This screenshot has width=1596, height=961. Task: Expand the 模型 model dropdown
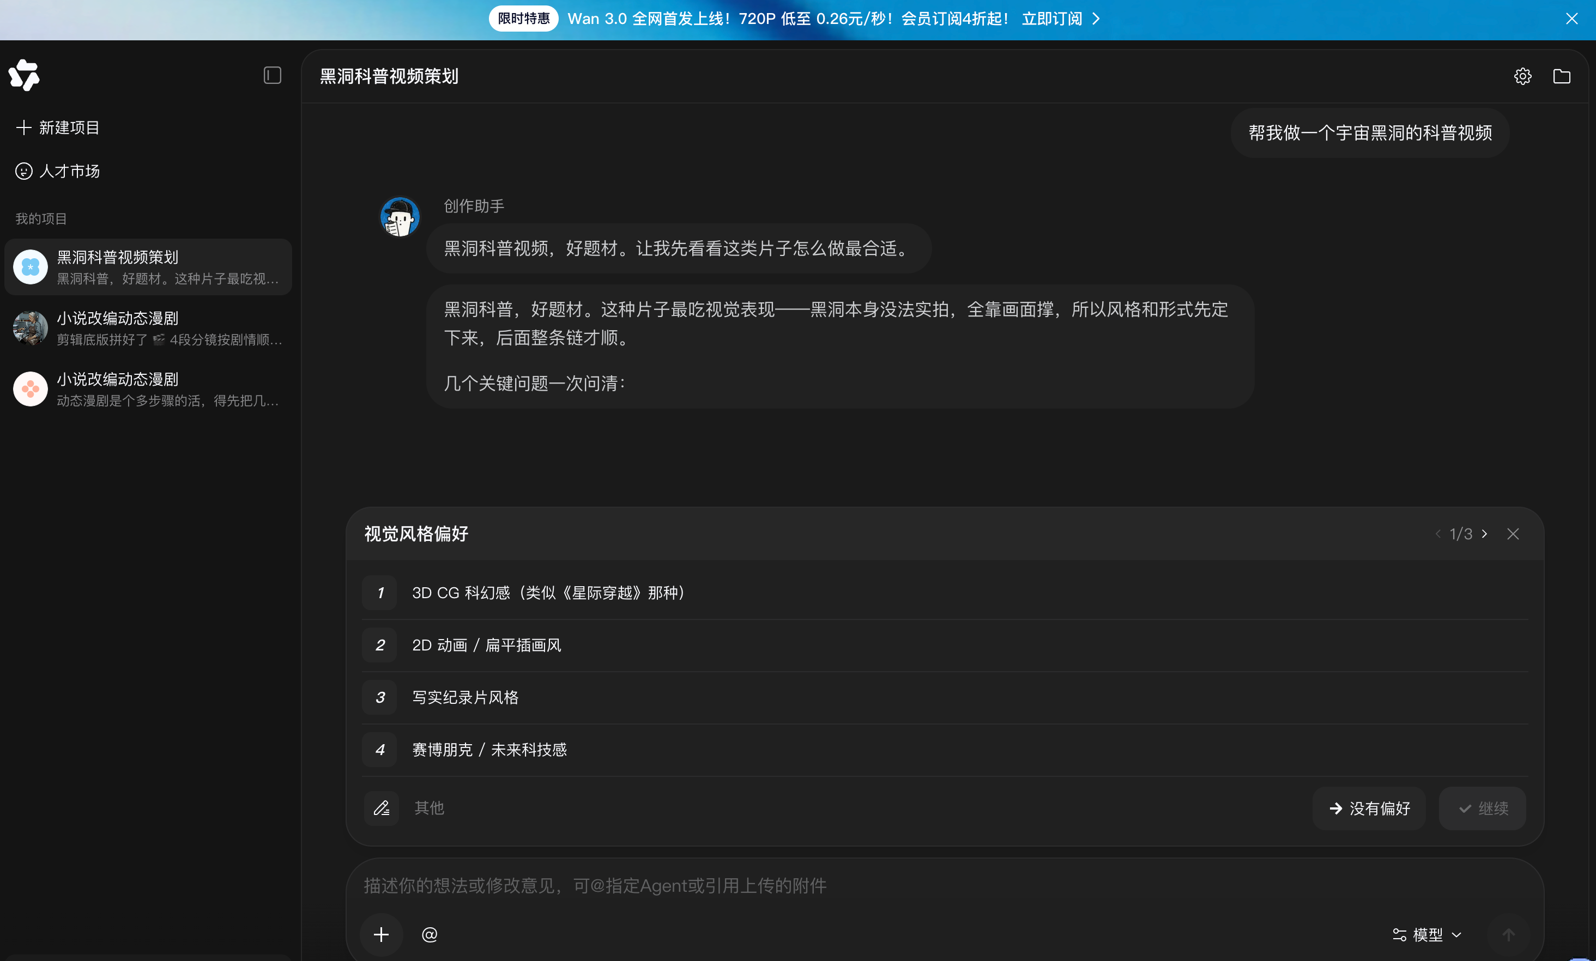[1427, 934]
